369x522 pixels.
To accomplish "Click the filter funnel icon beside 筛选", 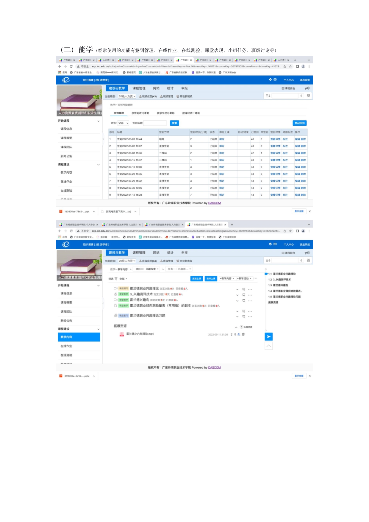I will tap(116, 279).
